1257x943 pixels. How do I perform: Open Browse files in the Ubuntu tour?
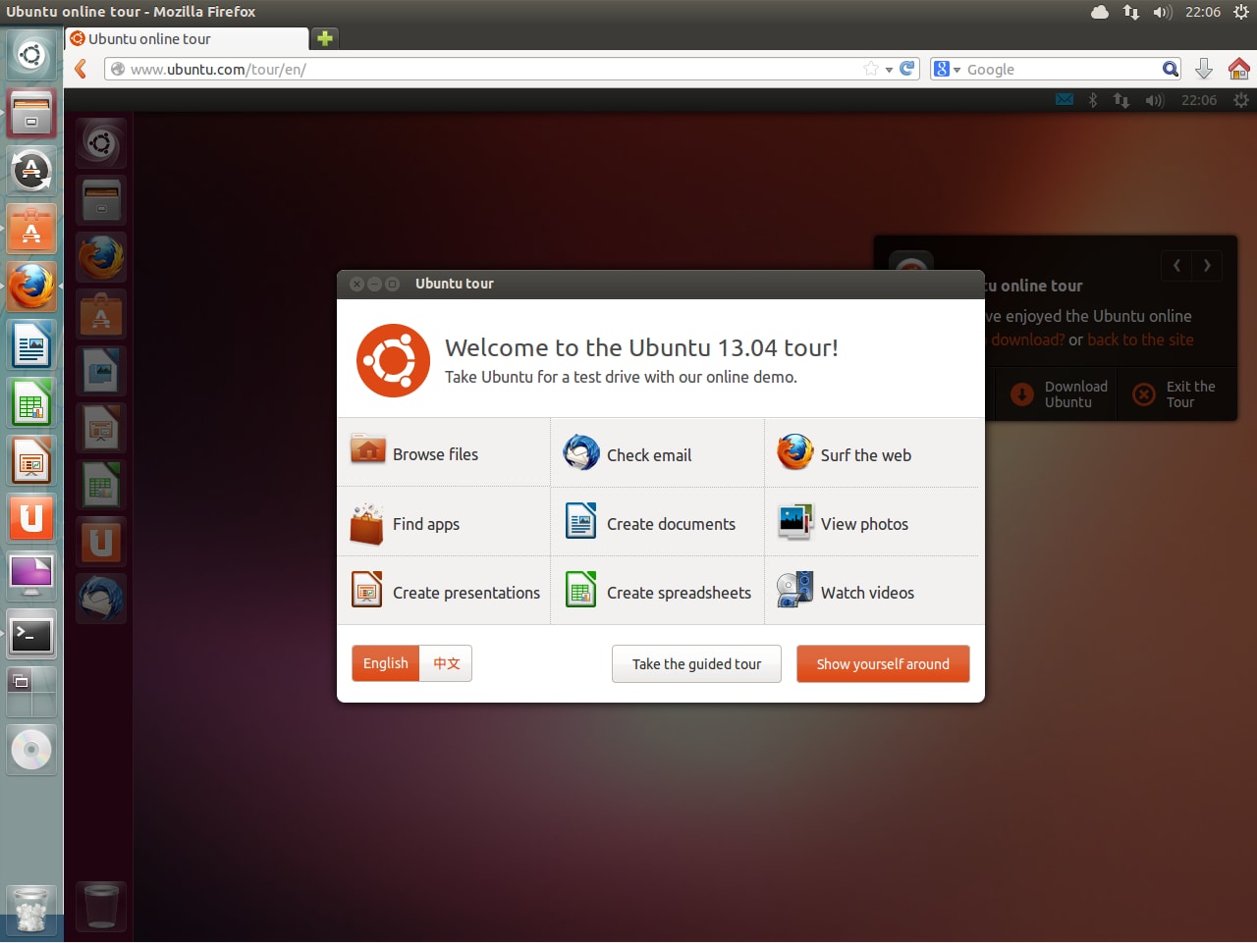click(x=443, y=453)
